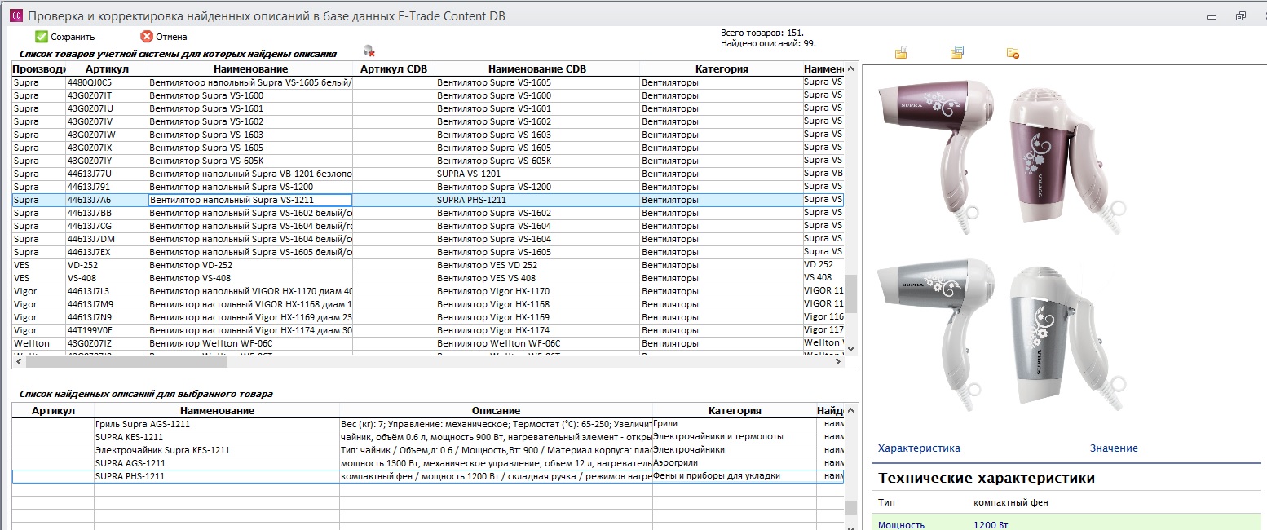Viewport: 1267px width, 530px height.
Task: Click the Категория header in the products list
Action: point(721,69)
